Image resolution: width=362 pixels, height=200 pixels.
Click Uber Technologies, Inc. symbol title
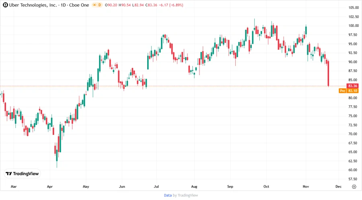coord(33,5)
